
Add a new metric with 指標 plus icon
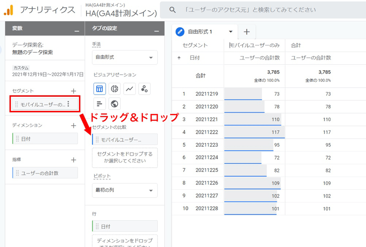(x=74, y=160)
